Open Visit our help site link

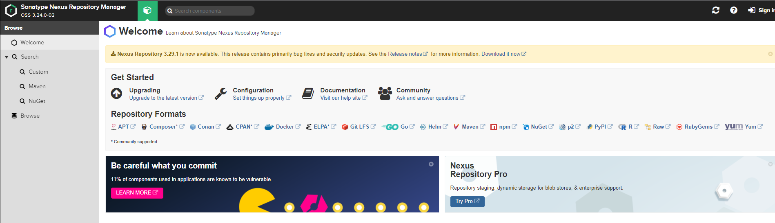[x=343, y=98]
